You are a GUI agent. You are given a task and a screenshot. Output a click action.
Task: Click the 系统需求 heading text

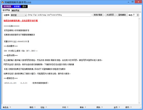[11, 46]
